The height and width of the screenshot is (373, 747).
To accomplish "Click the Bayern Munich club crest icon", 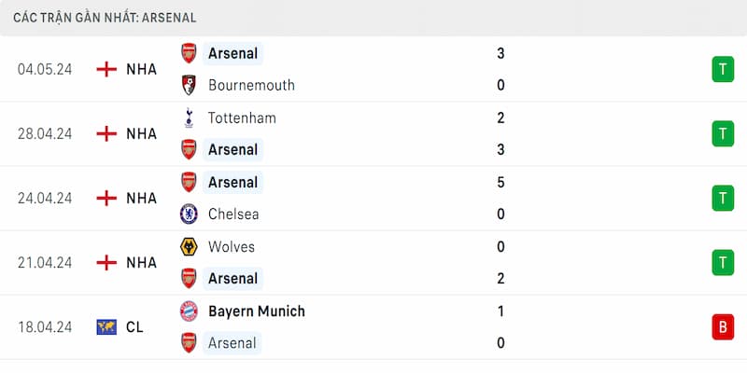I will tap(189, 311).
